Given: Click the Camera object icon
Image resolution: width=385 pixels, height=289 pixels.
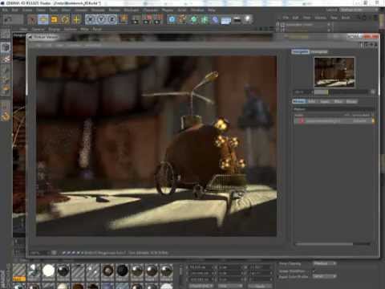Looking at the screenshot, I should click(237, 19).
